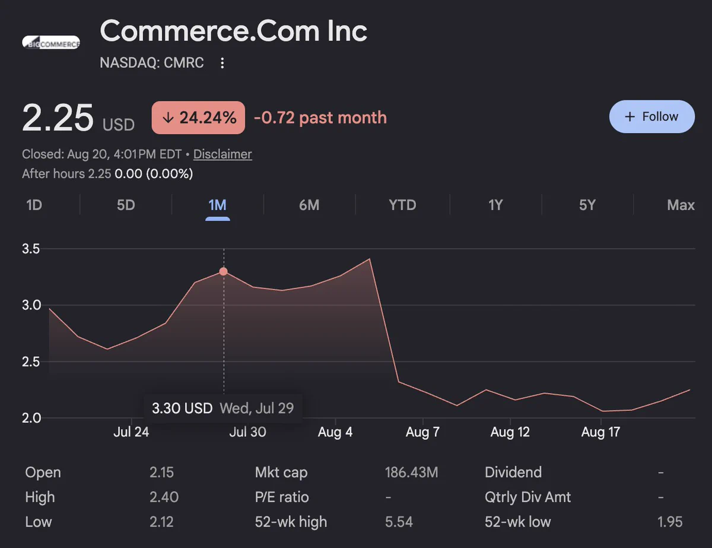Click the Closed: Aug 20 timestamp

(102, 154)
